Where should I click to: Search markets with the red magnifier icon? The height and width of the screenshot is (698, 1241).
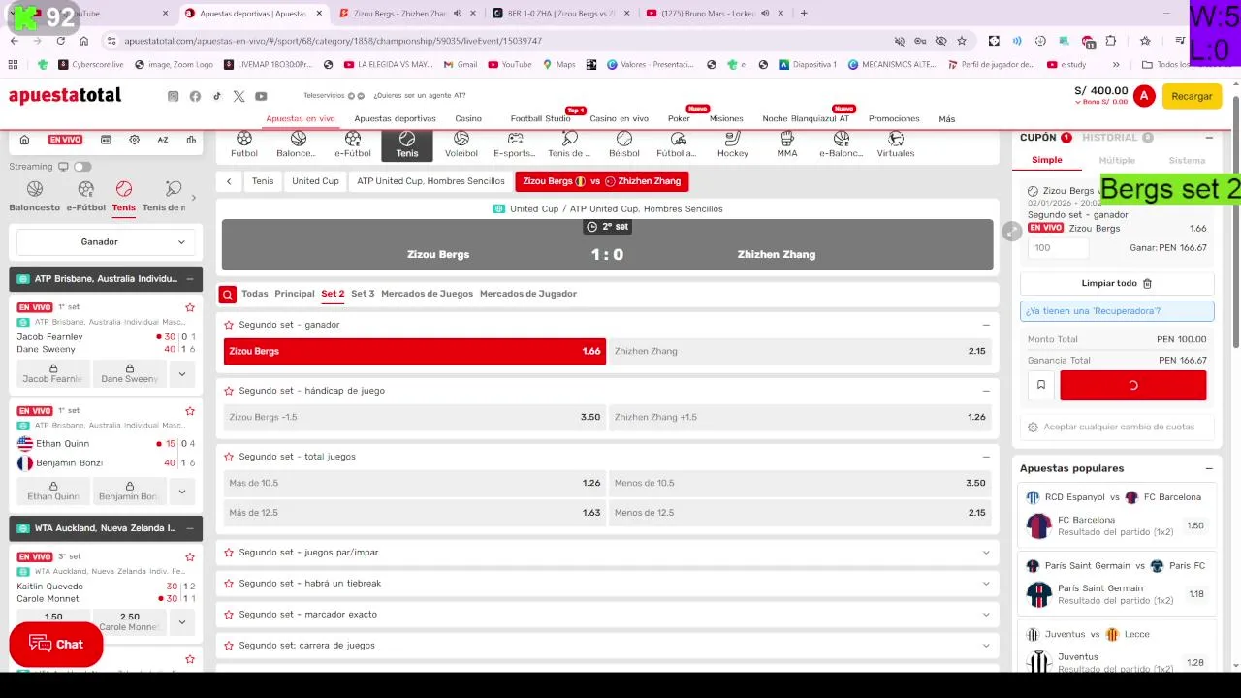227,294
